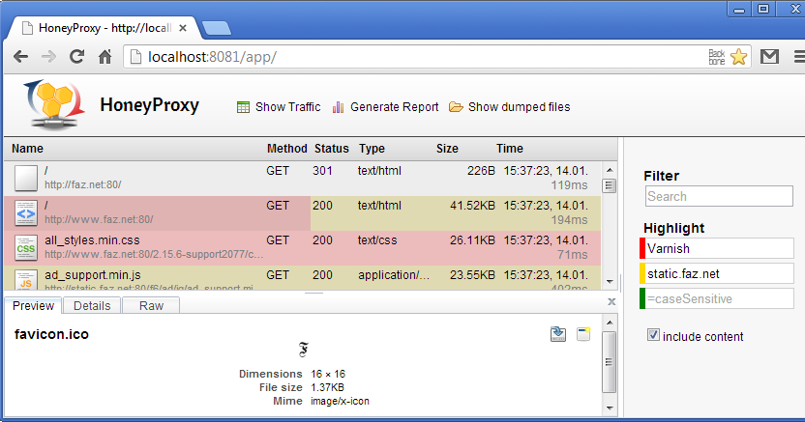Click HTML file icon of www.faz.net row

tap(26, 212)
